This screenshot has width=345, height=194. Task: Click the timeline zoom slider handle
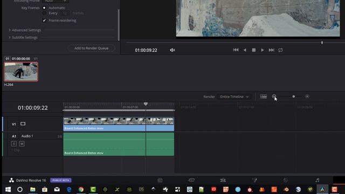click(x=293, y=96)
